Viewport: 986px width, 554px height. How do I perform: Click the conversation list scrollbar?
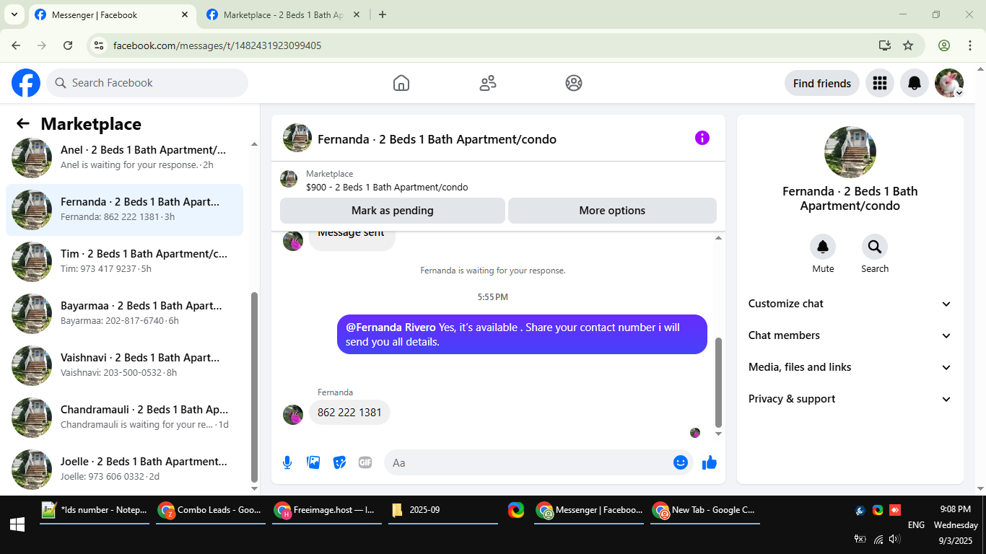coord(254,387)
